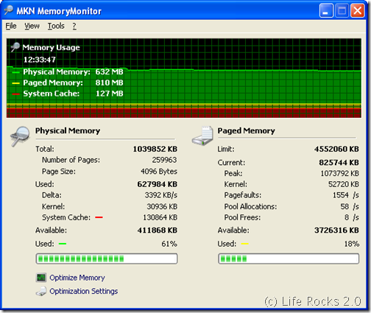
Task: Open the View menu
Action: click(32, 26)
